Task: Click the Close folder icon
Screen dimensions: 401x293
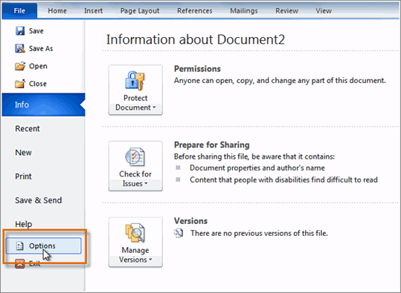Action: pos(20,83)
